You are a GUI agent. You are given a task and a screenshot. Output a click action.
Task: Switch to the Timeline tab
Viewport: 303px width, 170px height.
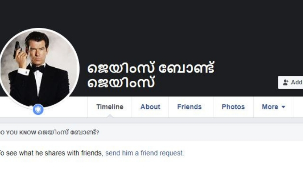point(110,107)
